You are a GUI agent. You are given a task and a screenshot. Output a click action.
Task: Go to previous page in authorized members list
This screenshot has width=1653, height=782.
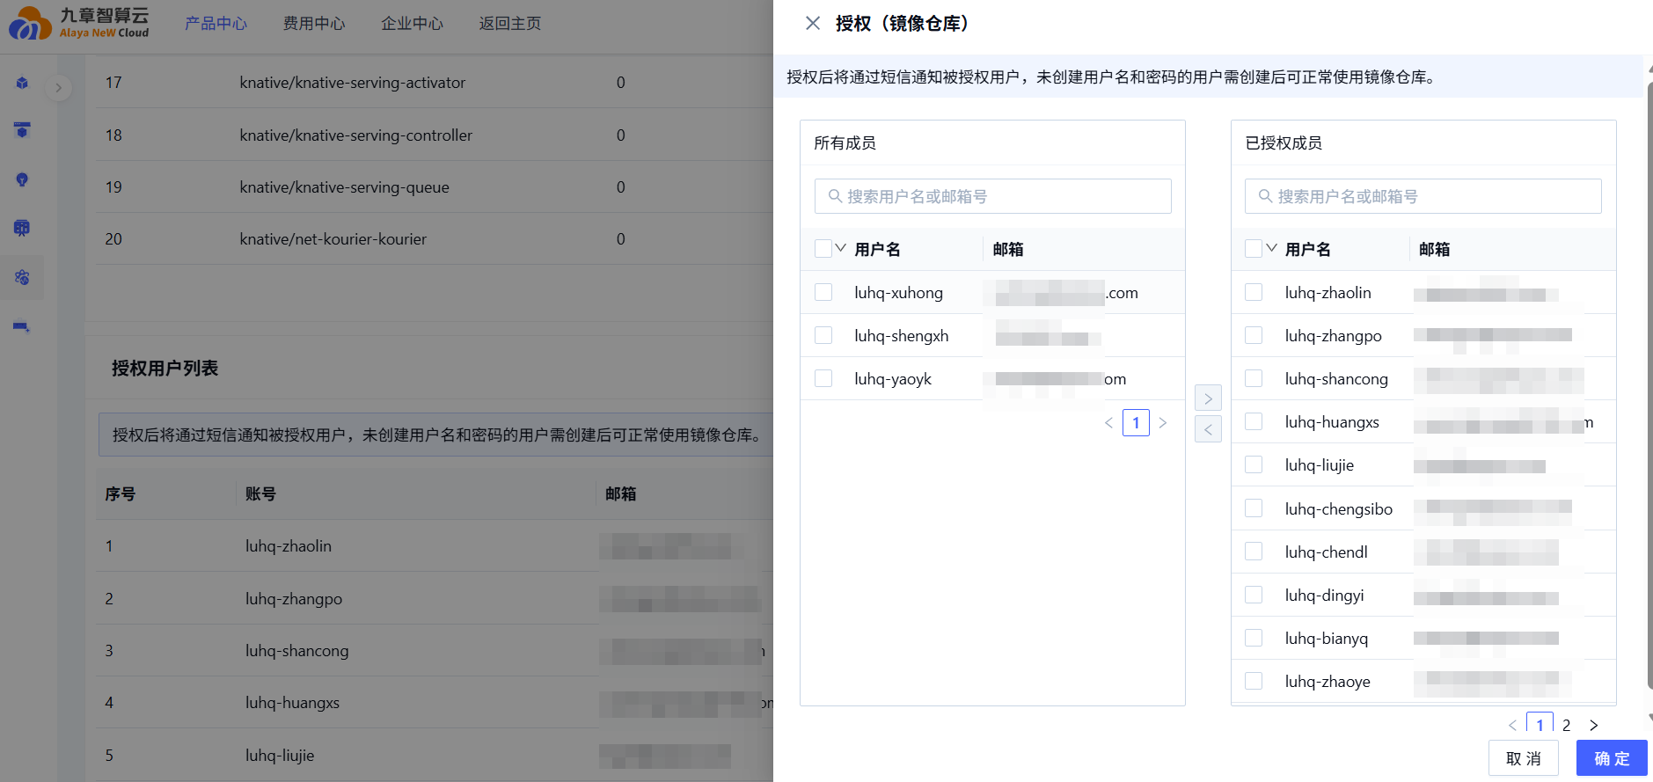click(1512, 725)
